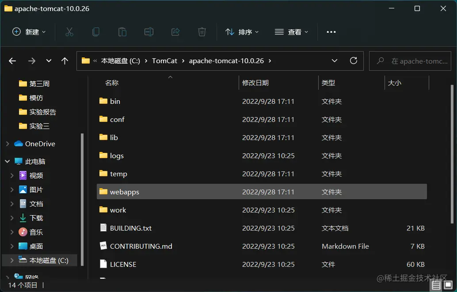Click the 21 KB size value
The height and width of the screenshot is (292, 457).
(x=415, y=228)
